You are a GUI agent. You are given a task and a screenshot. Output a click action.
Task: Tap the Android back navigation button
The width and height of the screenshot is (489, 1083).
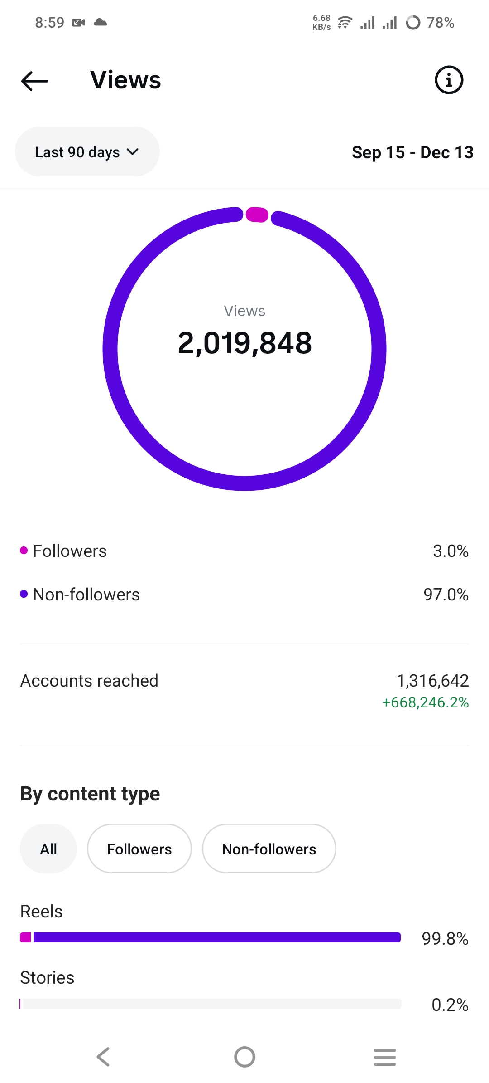tap(103, 1057)
